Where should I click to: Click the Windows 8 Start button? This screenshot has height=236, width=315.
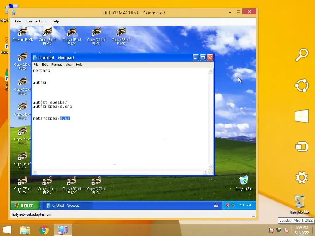tap(7, 230)
